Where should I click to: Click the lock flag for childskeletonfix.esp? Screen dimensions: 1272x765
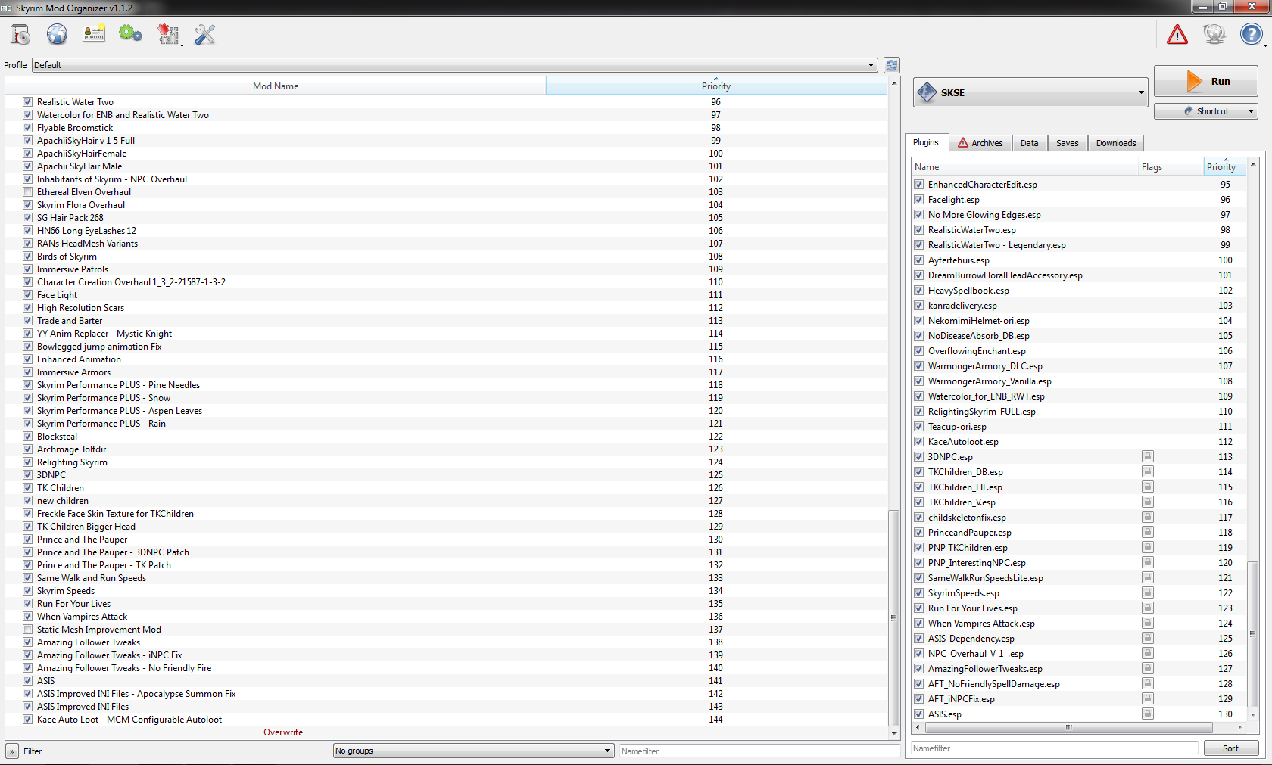tap(1148, 517)
